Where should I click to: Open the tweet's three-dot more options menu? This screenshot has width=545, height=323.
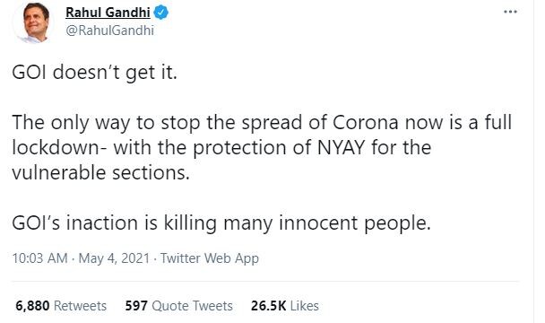pyautogui.click(x=510, y=12)
